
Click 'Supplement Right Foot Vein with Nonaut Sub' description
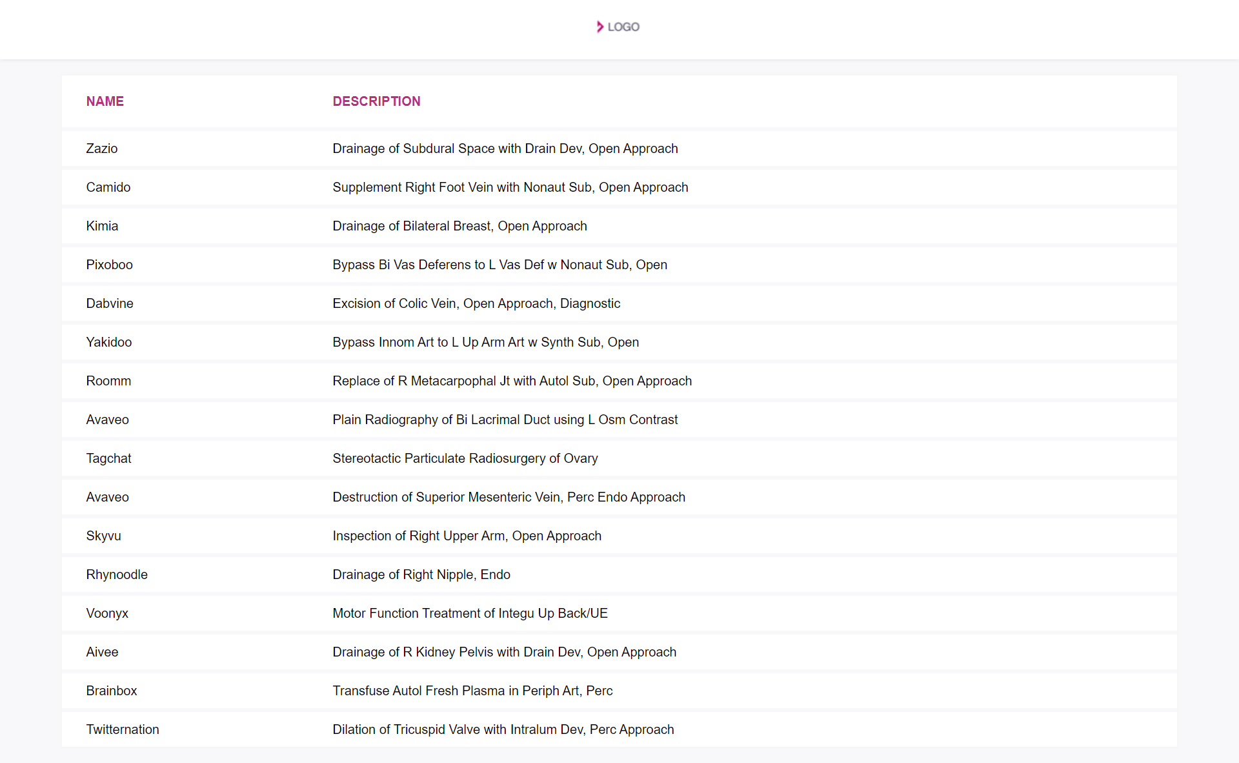pyautogui.click(x=510, y=187)
